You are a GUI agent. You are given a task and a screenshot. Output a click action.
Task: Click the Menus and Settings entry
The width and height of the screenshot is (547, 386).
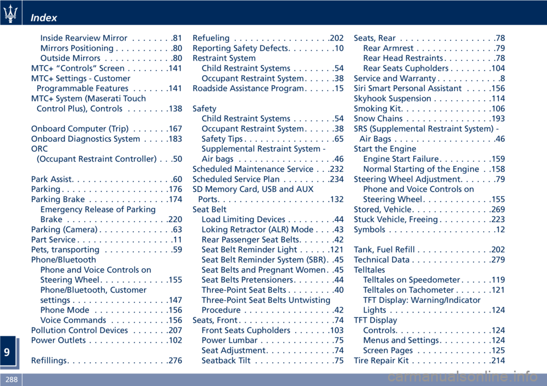pyautogui.click(x=434, y=340)
